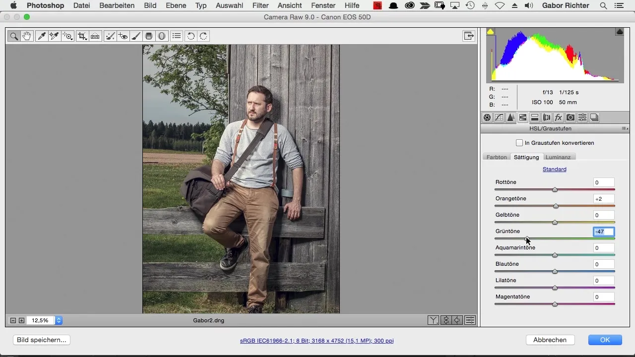
Task: Select the Hand tool
Action: pyautogui.click(x=27, y=36)
